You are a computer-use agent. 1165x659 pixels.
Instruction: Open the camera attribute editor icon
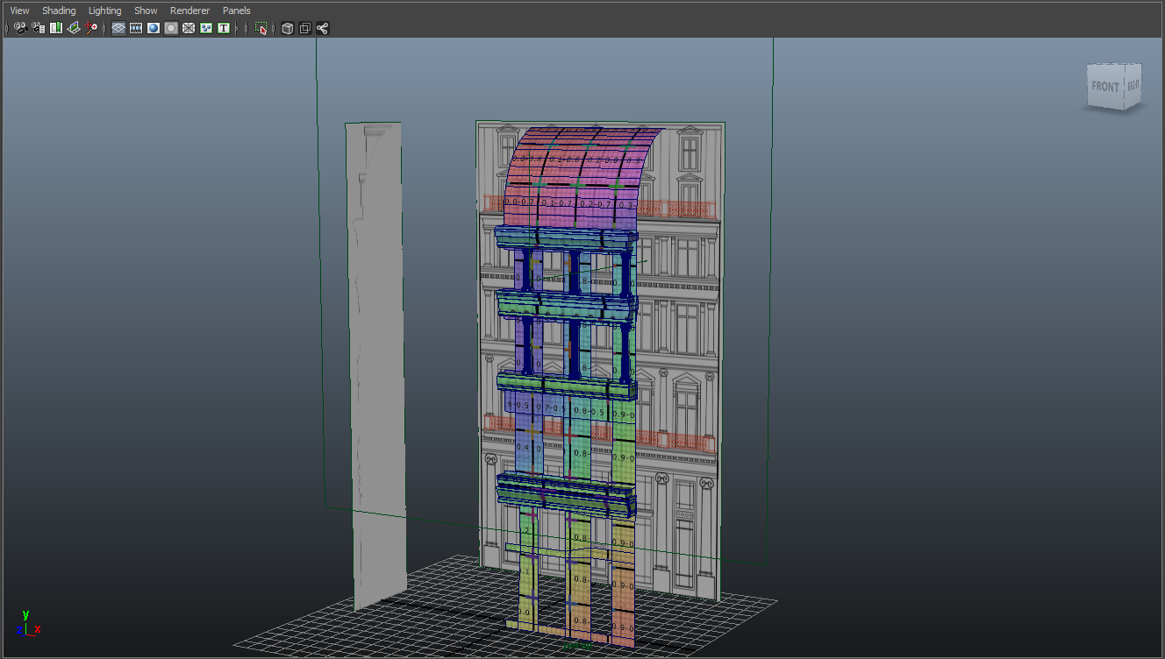pos(37,27)
